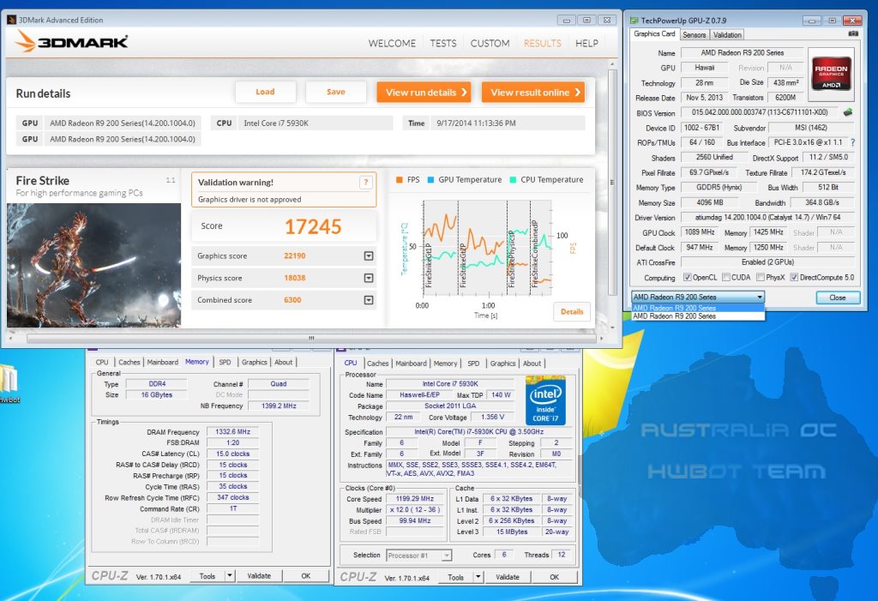Click the Core Speed 1199.29 MHz value
Image resolution: width=878 pixels, height=601 pixels.
click(415, 498)
